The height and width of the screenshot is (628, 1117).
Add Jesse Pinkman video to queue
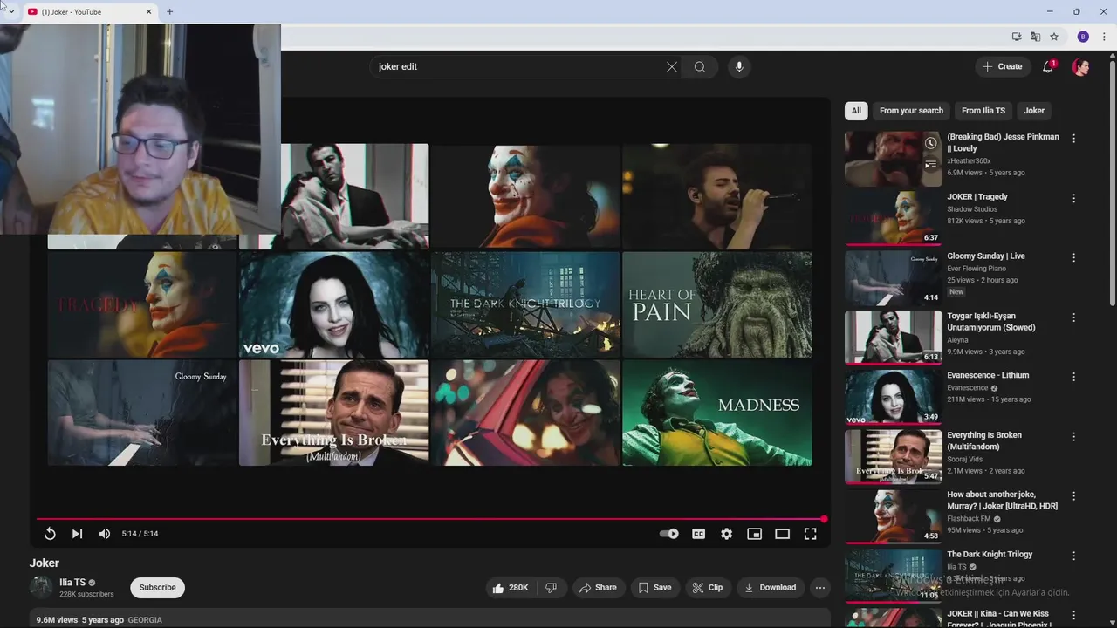[931, 164]
